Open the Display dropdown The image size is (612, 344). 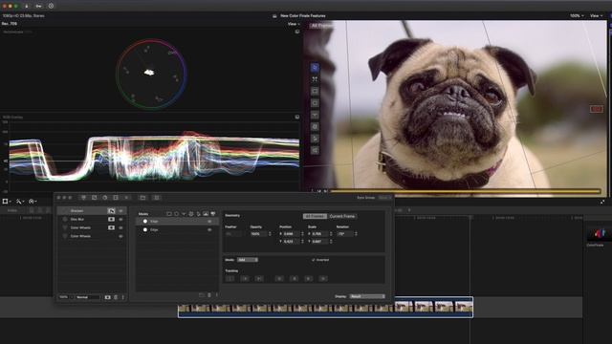pos(367,296)
